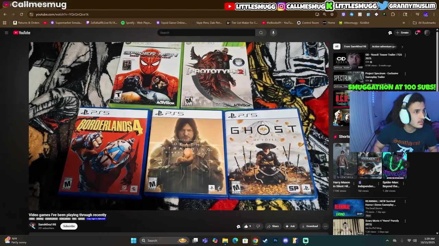Click the Download button
439x246 pixels.
[x=310, y=226]
